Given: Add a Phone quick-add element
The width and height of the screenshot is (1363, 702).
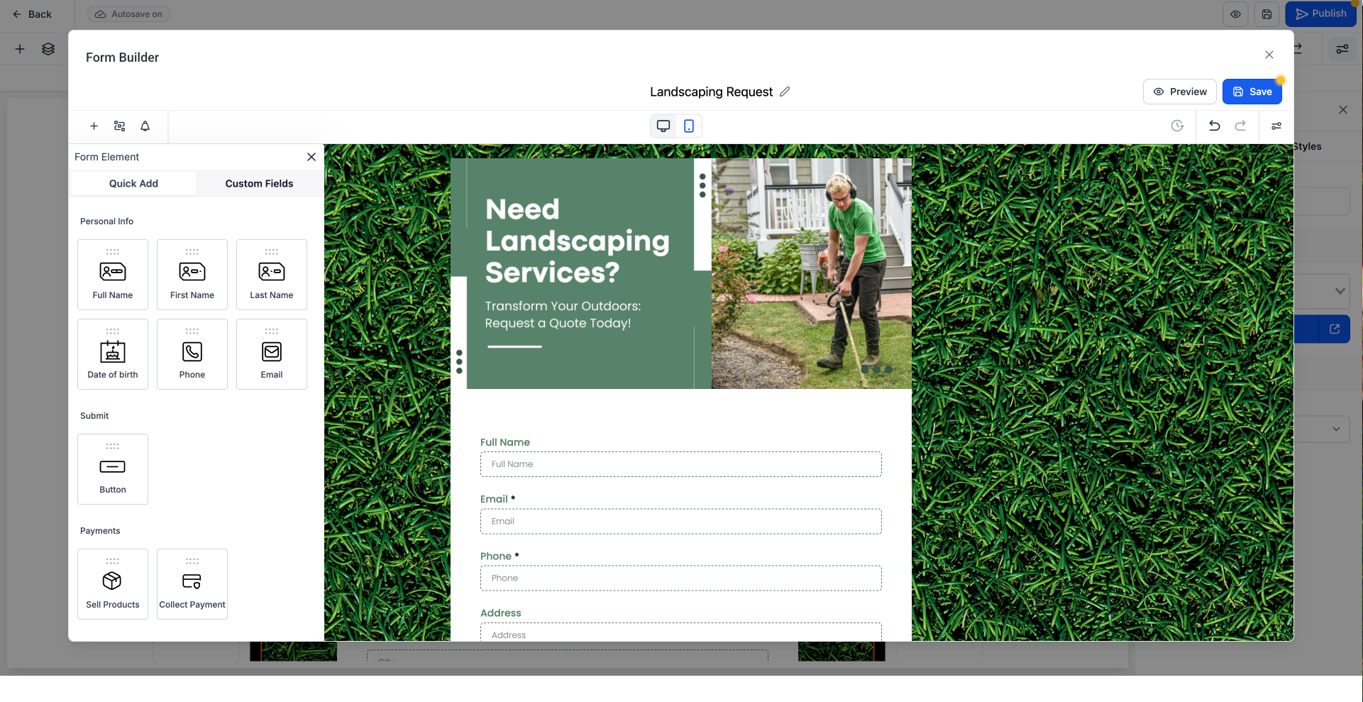Looking at the screenshot, I should [192, 354].
